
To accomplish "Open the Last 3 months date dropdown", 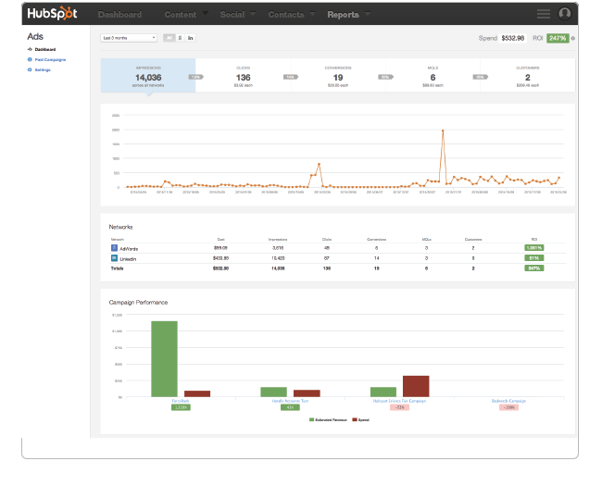I will (129, 38).
